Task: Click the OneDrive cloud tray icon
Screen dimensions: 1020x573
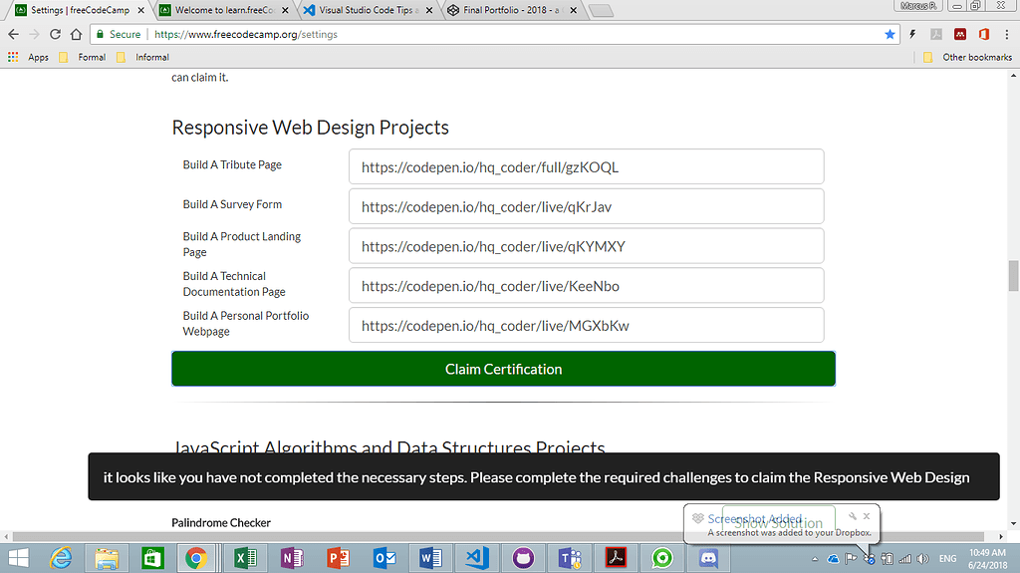Action: click(x=833, y=559)
